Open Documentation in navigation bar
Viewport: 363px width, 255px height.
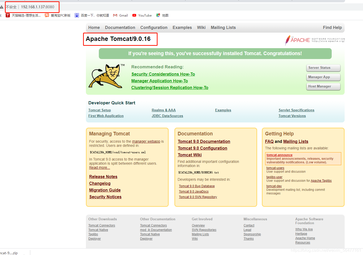point(120,27)
